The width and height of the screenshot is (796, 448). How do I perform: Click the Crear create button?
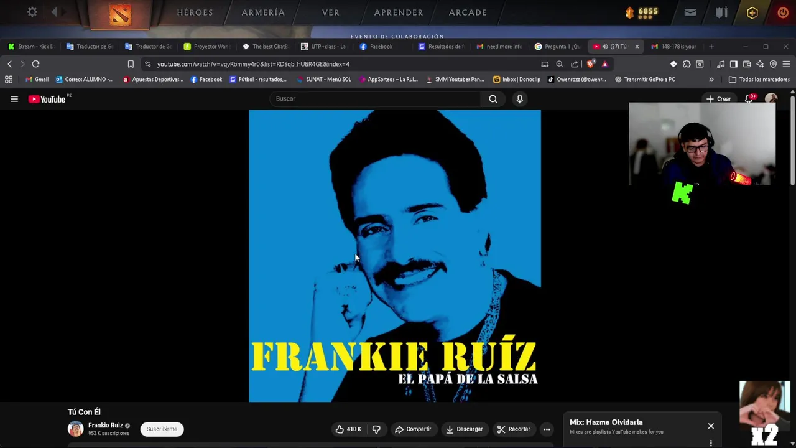pyautogui.click(x=718, y=98)
